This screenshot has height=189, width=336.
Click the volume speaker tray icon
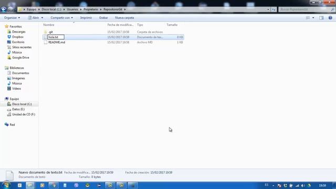pyautogui.click(x=303, y=185)
